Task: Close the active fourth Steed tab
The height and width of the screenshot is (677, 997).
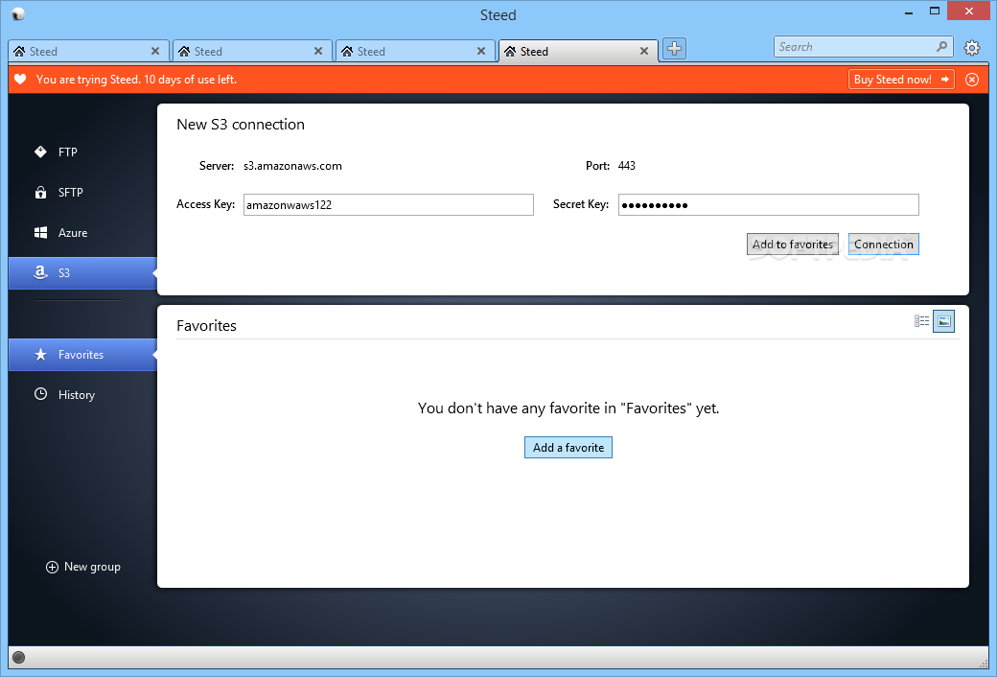Action: pyautogui.click(x=644, y=51)
